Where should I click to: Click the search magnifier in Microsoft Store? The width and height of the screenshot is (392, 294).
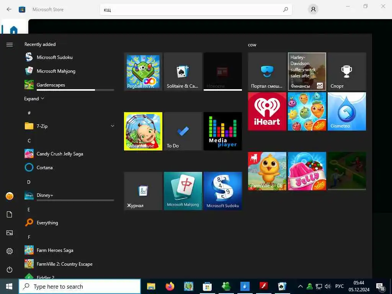point(286,10)
